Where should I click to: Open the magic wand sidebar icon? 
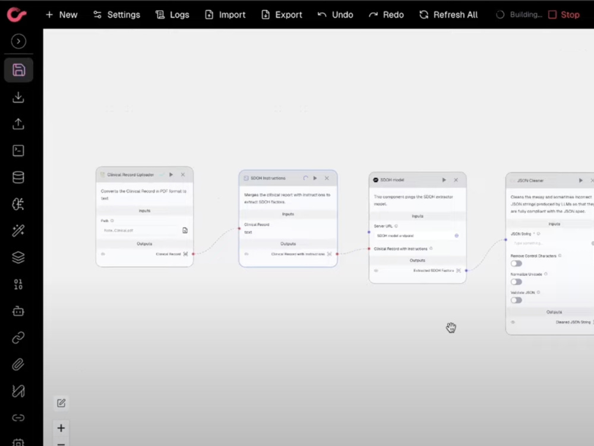[x=18, y=231]
